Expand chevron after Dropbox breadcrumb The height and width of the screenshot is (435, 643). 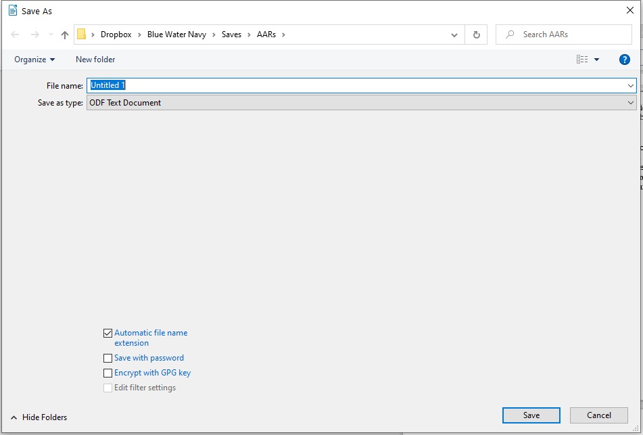[x=139, y=35]
